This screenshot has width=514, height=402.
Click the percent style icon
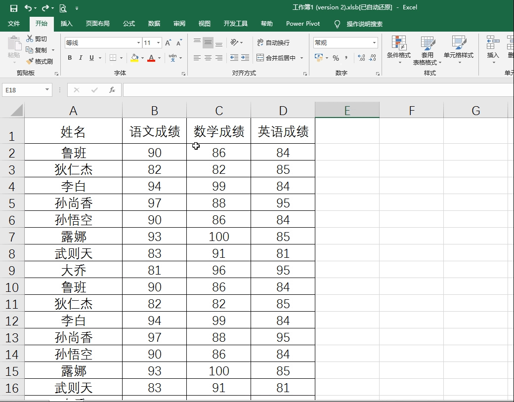click(336, 58)
